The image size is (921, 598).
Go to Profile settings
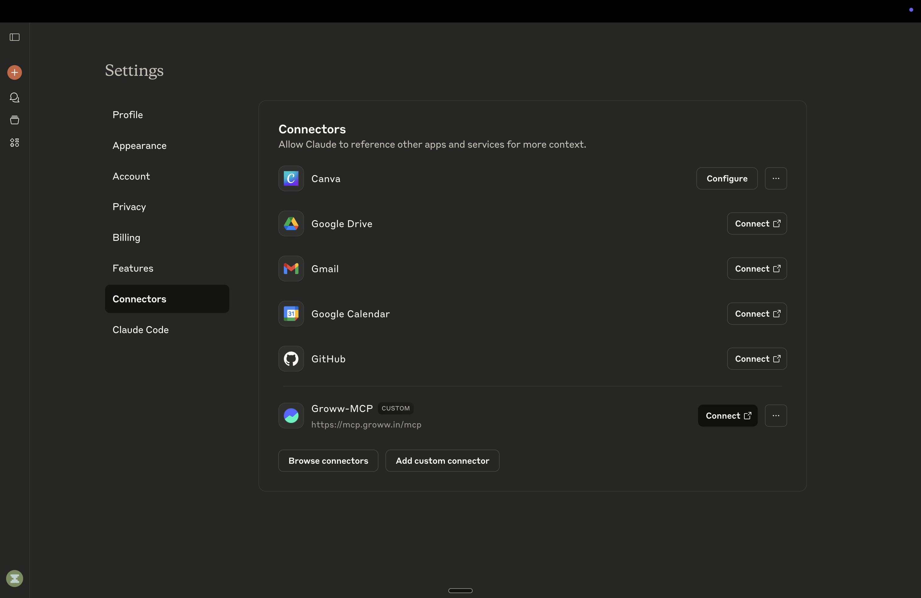[167, 115]
